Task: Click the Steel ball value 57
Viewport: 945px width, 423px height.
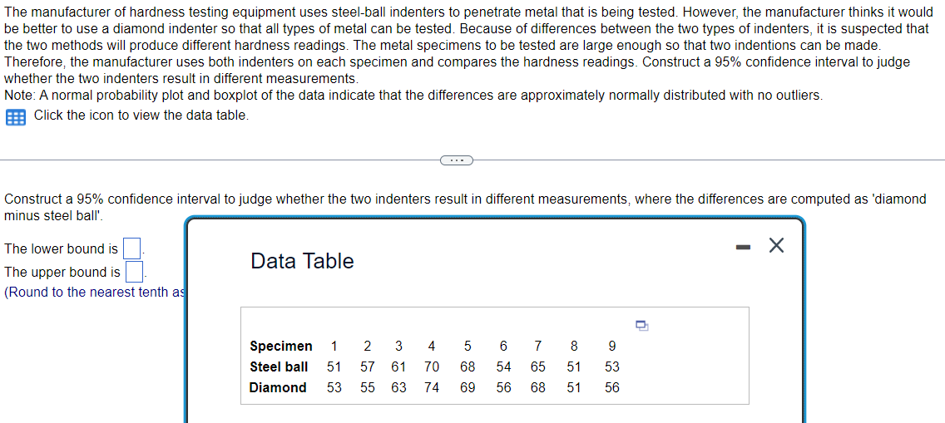Action: [x=367, y=366]
